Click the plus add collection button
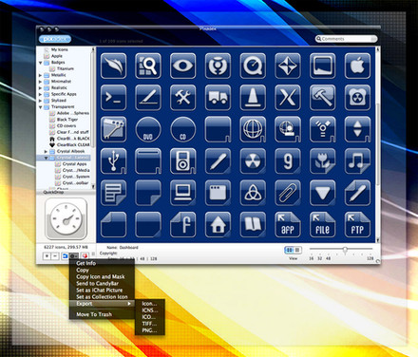The height and width of the screenshot is (357, 418). point(47,255)
